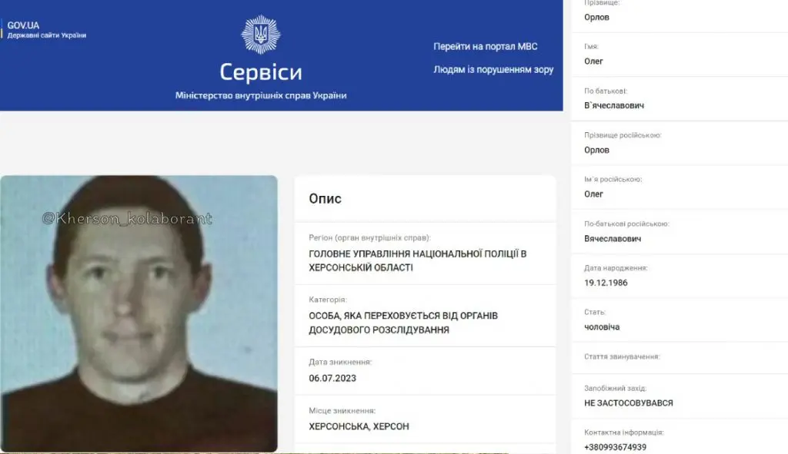Screen dimensions: 788x454
Task: Click the police star emblem logo
Action: tap(261, 34)
